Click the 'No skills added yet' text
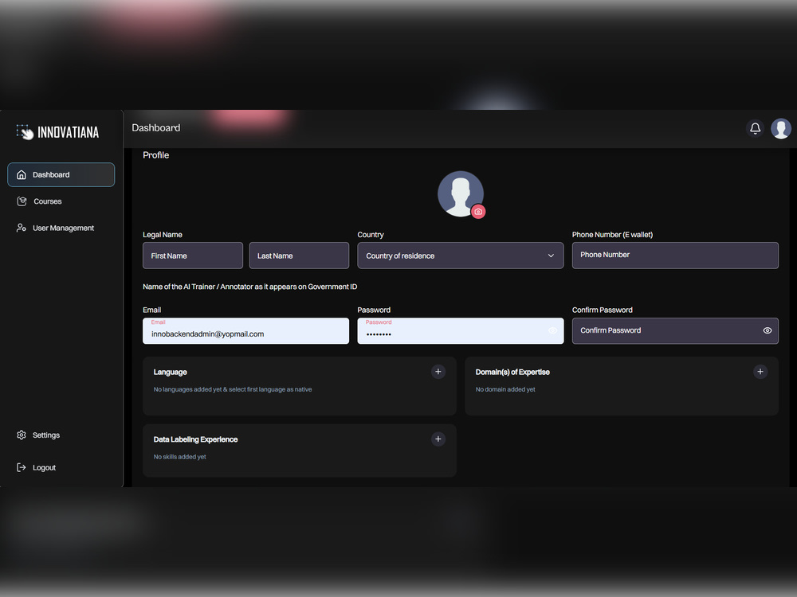The height and width of the screenshot is (597, 797). pos(180,457)
